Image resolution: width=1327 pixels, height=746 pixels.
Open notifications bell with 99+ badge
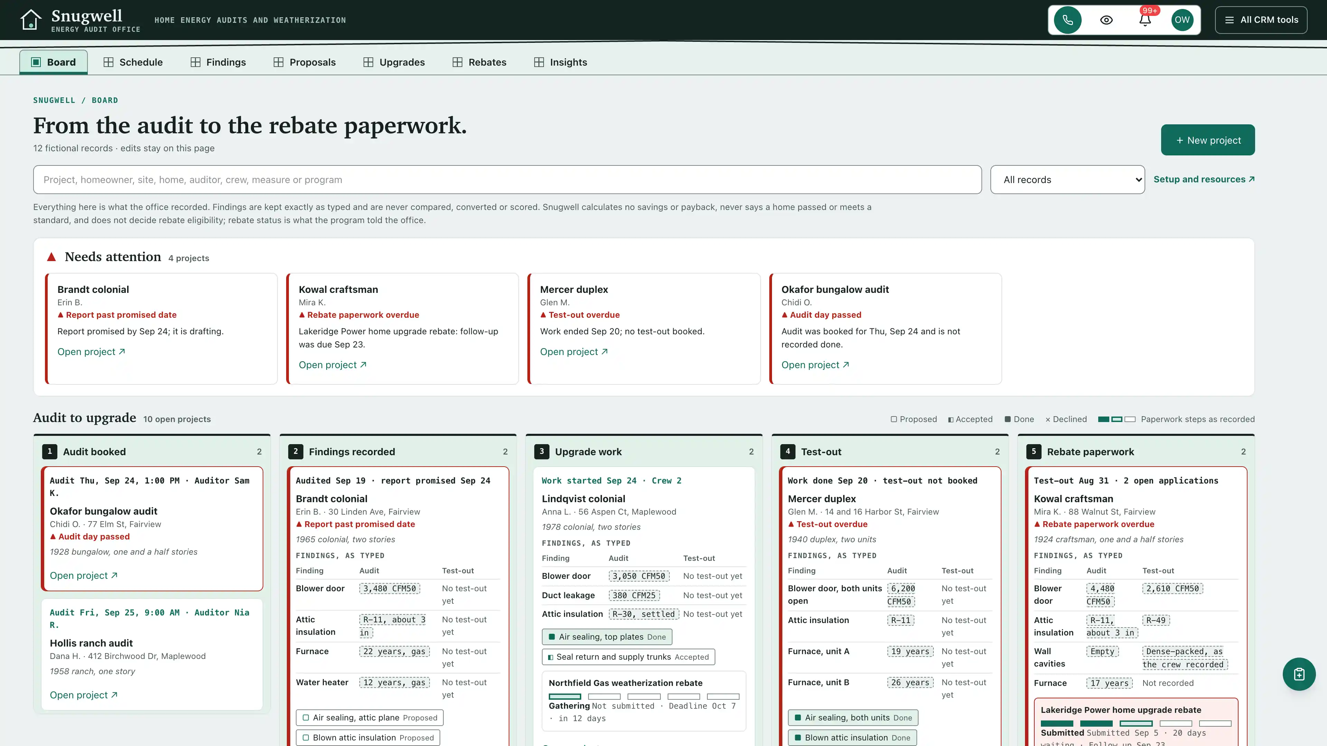pyautogui.click(x=1145, y=20)
